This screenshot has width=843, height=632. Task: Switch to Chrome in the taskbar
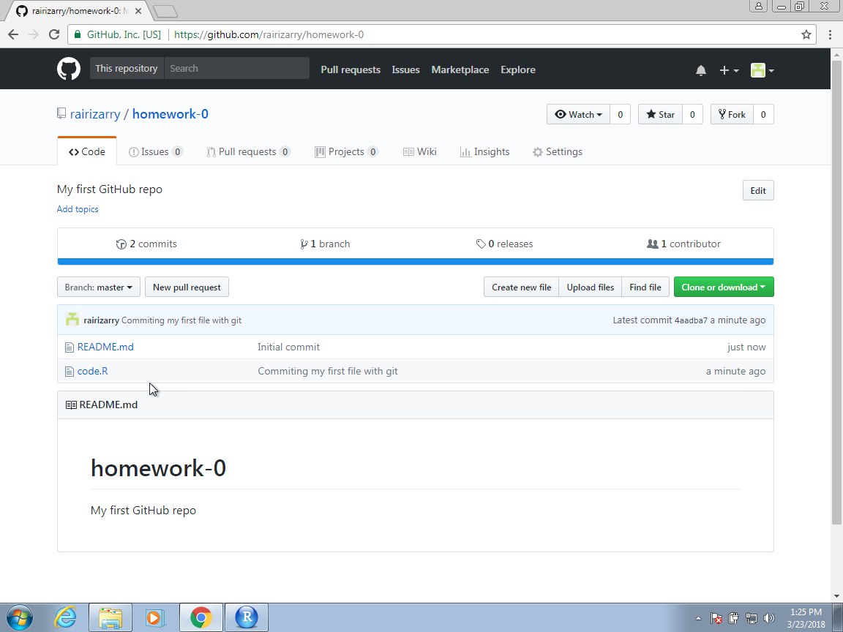click(201, 617)
